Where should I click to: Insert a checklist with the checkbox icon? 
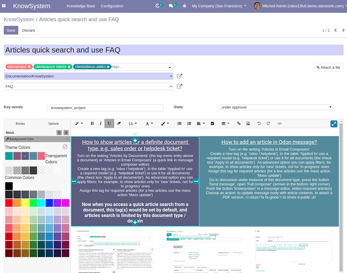(x=212, y=124)
